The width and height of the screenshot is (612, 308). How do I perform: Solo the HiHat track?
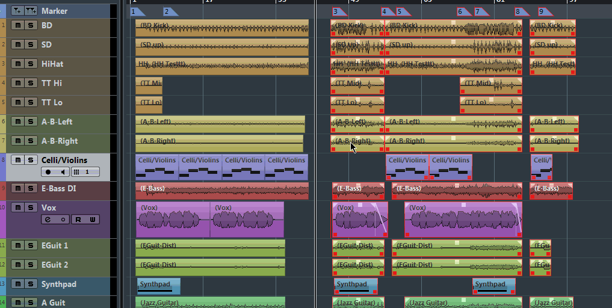(31, 64)
